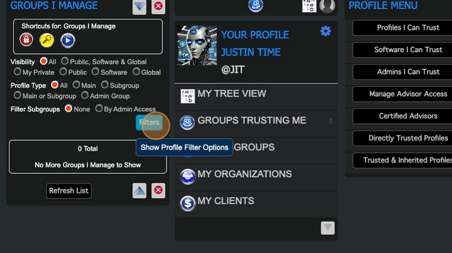Open Manage Advisor Access
Screen dimensions: 452x253
pyautogui.click(x=403, y=94)
